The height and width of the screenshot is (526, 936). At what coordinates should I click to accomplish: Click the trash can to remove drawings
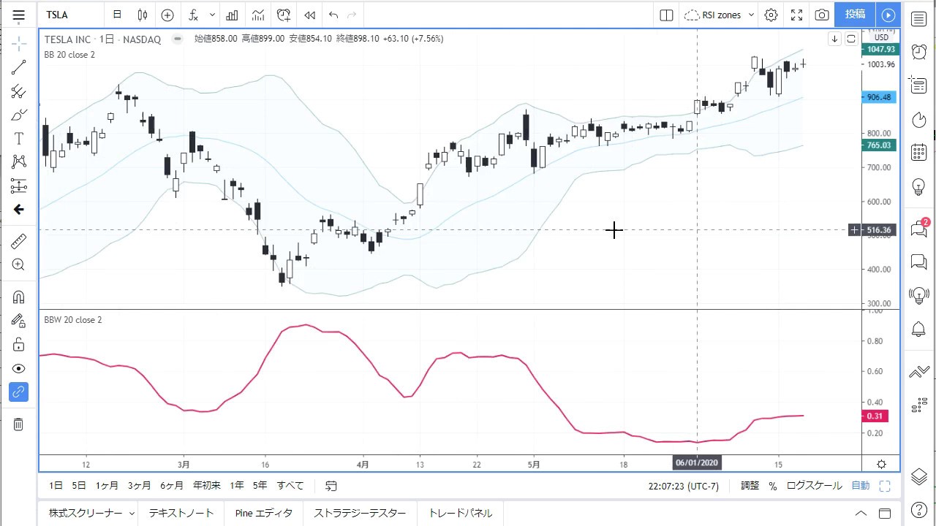coord(18,424)
